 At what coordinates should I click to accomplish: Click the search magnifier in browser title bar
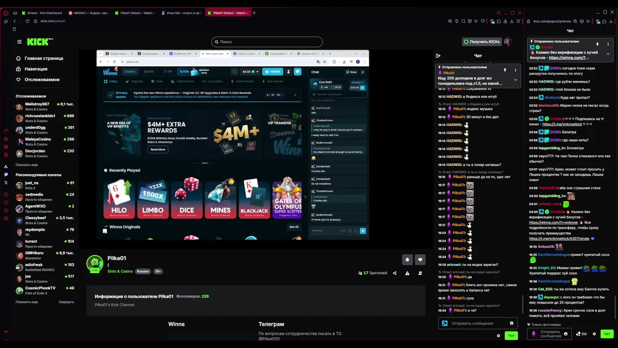pyautogui.click(x=499, y=13)
